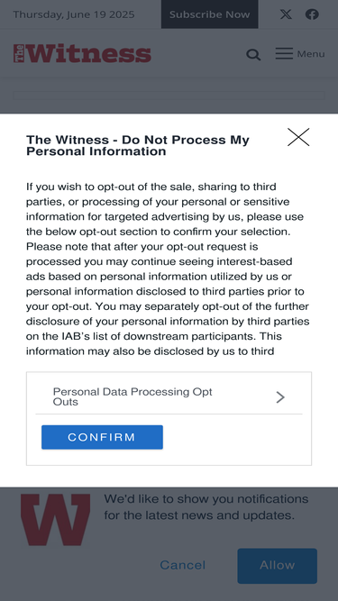Click the opt-out paragraph's first line
This screenshot has height=601, width=338.
click(x=151, y=187)
